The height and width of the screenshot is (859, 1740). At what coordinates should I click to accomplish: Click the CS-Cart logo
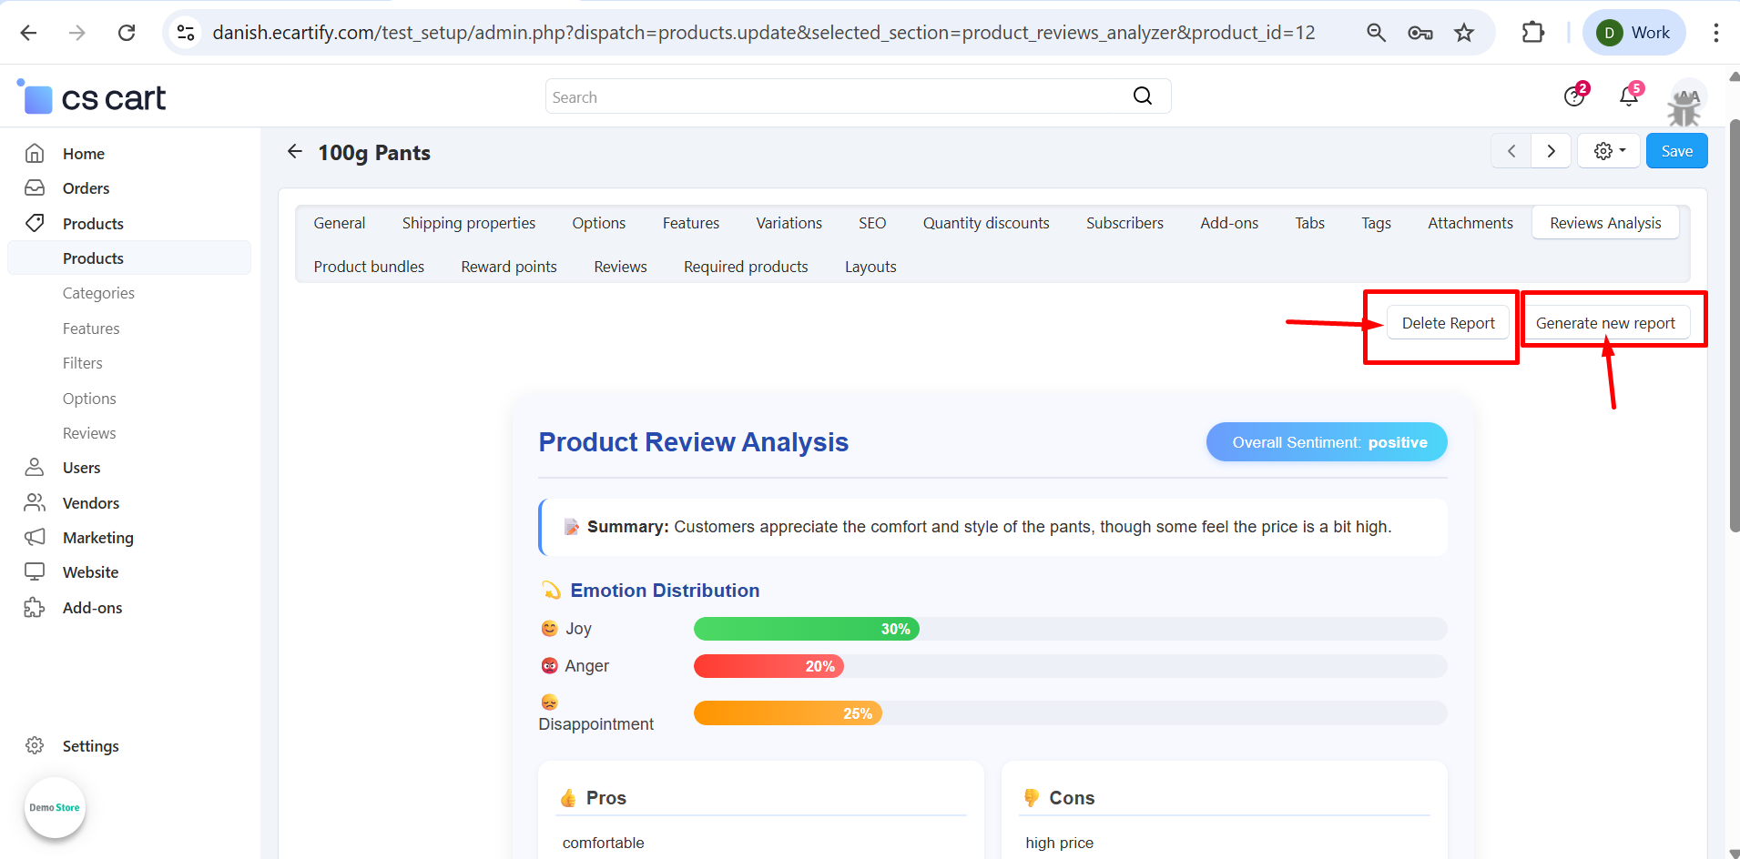click(92, 97)
